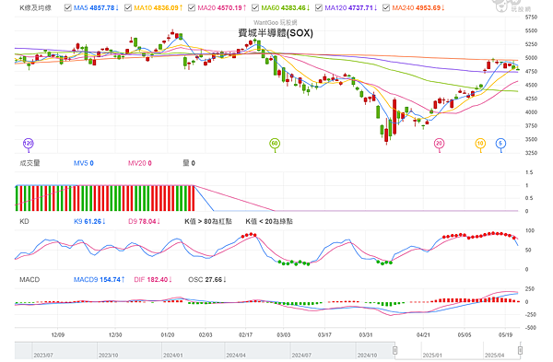This screenshot has height=362, width=553.
Task: Click the K9 61.26 indicator value
Action: (x=89, y=221)
